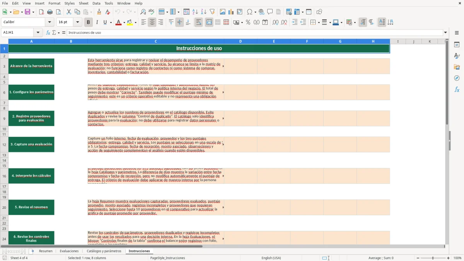This screenshot has width=464, height=261.
Task: Open the Sidebar Navigator panel
Action: [457, 78]
